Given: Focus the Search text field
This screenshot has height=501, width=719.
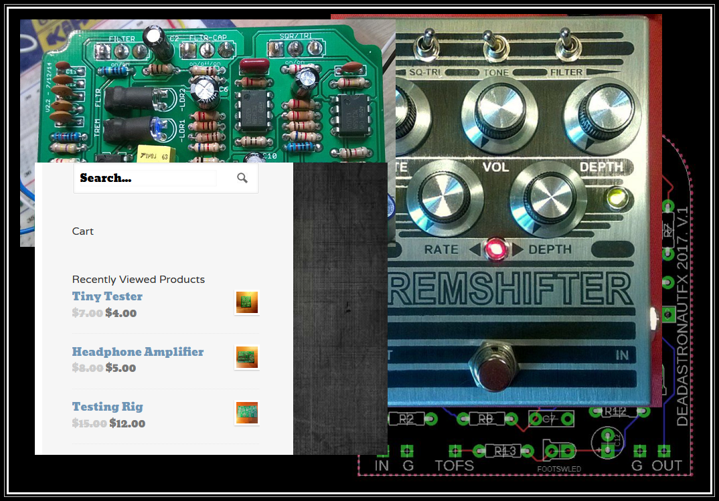Looking at the screenshot, I should click(147, 178).
